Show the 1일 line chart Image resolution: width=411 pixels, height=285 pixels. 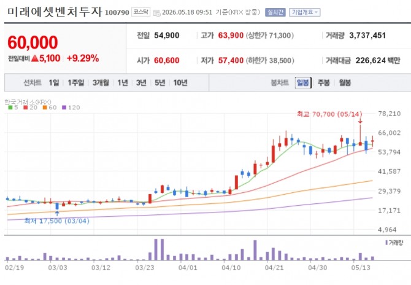pyautogui.click(x=54, y=83)
